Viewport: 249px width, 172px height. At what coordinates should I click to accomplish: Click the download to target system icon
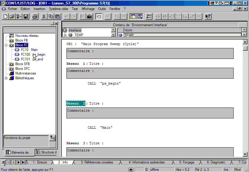[x=89, y=16]
